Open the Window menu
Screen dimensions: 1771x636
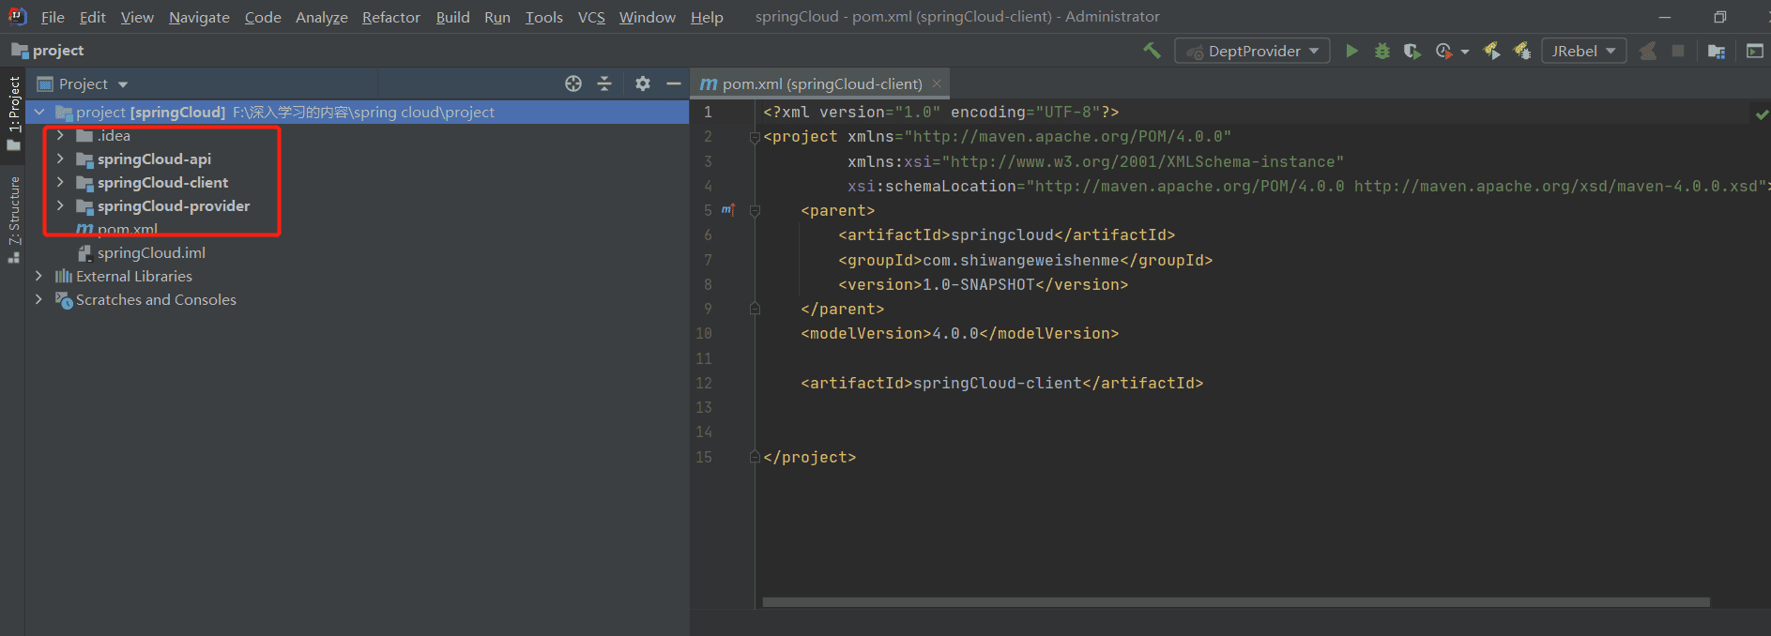(x=647, y=17)
